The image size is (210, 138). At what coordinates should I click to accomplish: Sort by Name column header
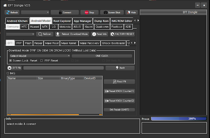point(22,78)
